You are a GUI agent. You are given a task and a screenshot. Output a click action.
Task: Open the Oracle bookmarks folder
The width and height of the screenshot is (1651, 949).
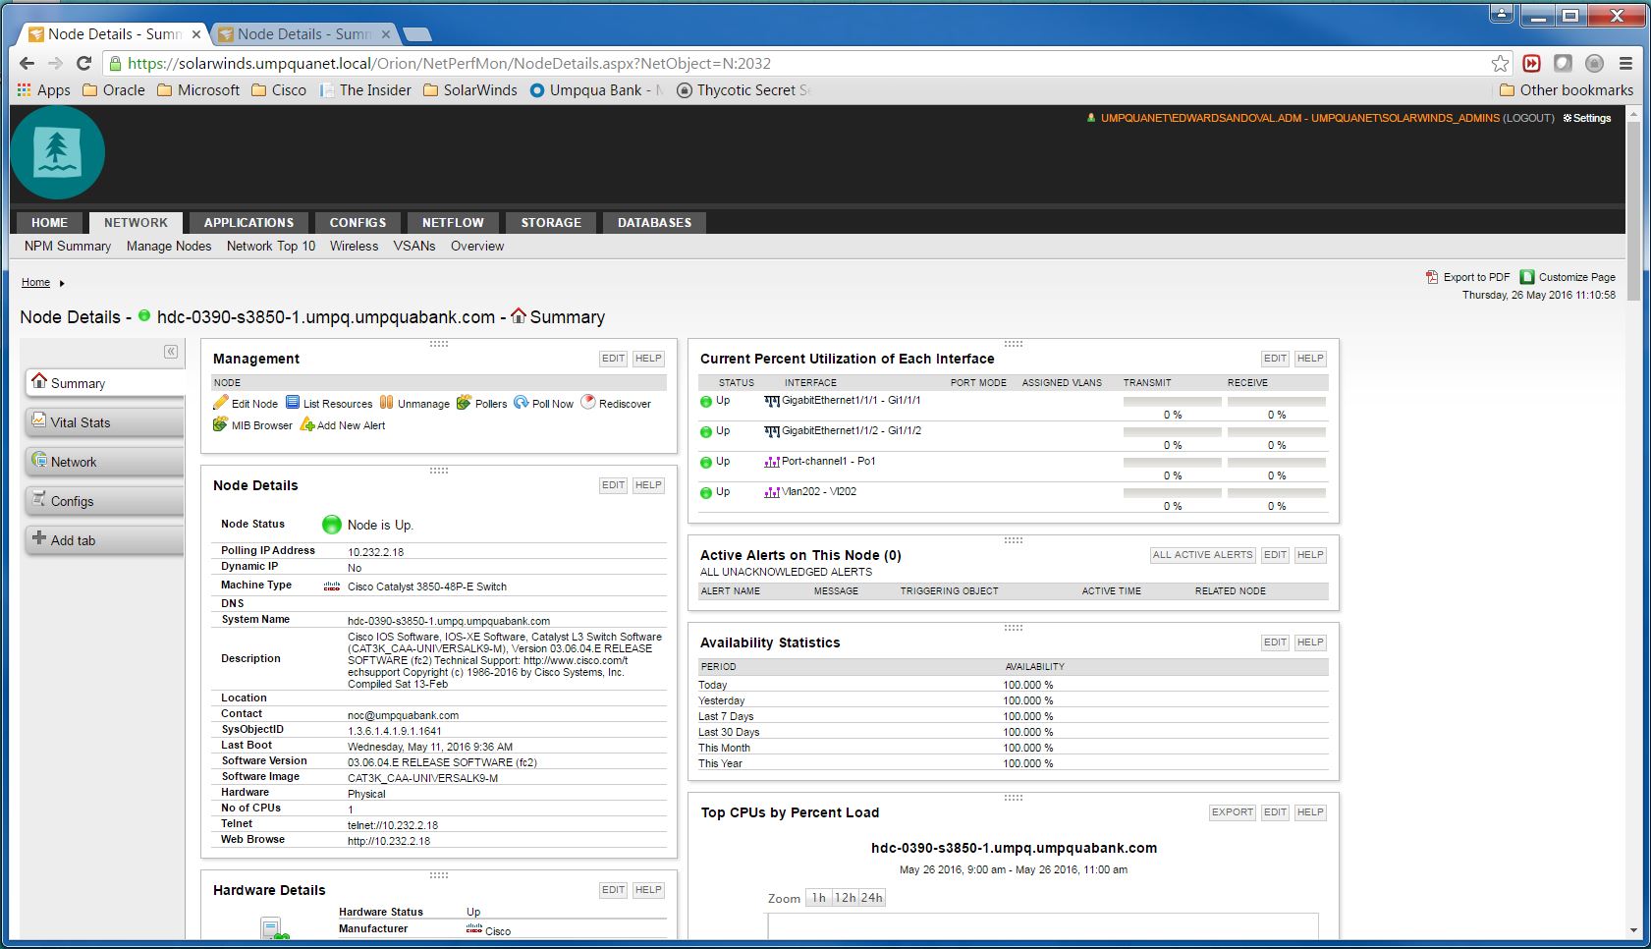click(x=114, y=90)
